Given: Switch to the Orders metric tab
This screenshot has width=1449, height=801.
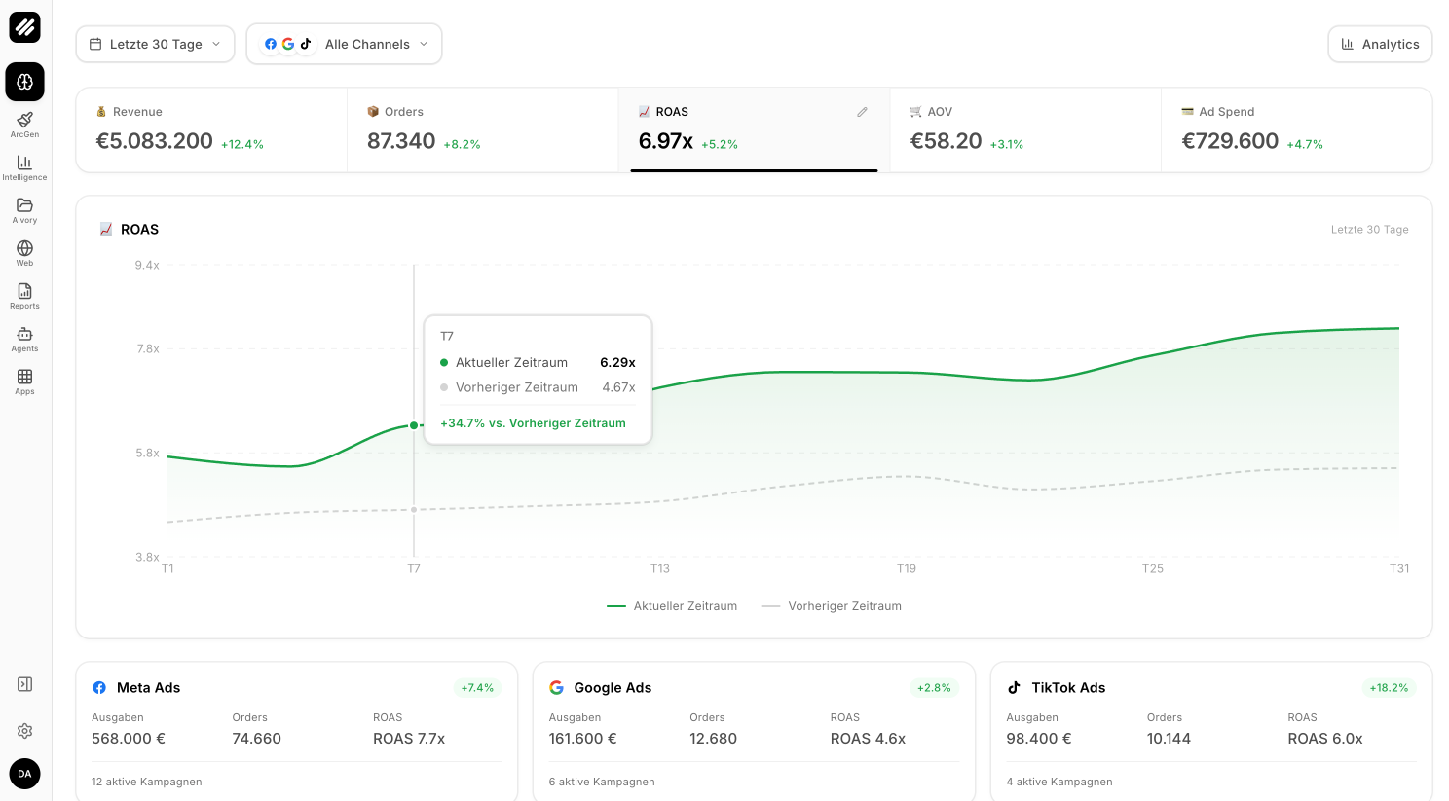Looking at the screenshot, I should point(482,129).
